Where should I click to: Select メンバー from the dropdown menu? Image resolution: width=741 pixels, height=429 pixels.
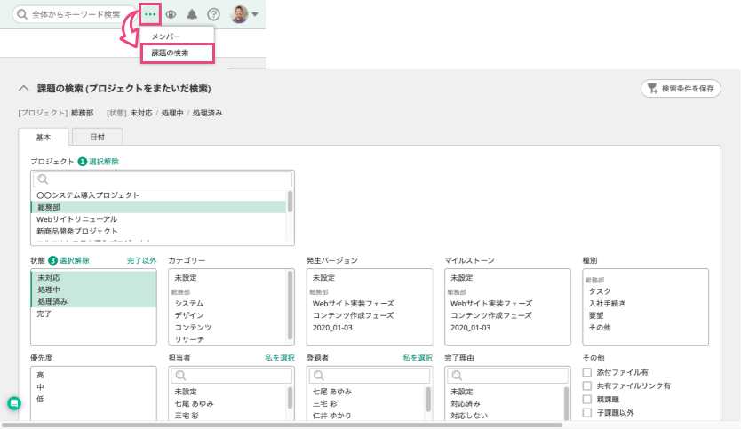(x=177, y=36)
